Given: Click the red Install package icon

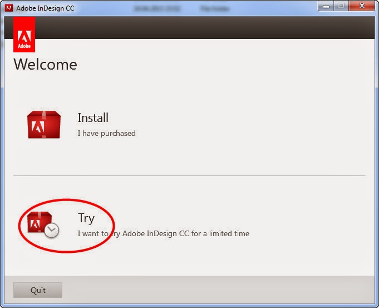Looking at the screenshot, I should [x=44, y=125].
